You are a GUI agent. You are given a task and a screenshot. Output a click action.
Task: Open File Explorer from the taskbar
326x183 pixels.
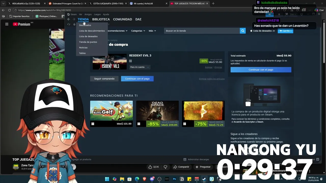pyautogui.click(x=122, y=179)
